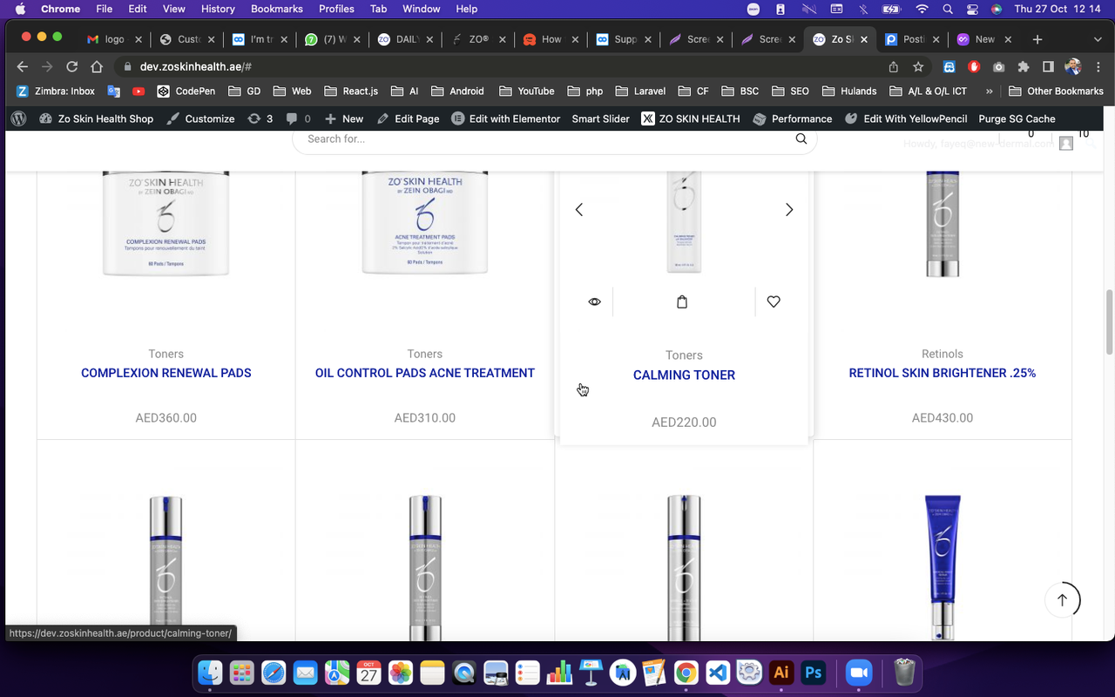Open Finder from the Dock
Viewport: 1115px width, 697px height.
210,673
